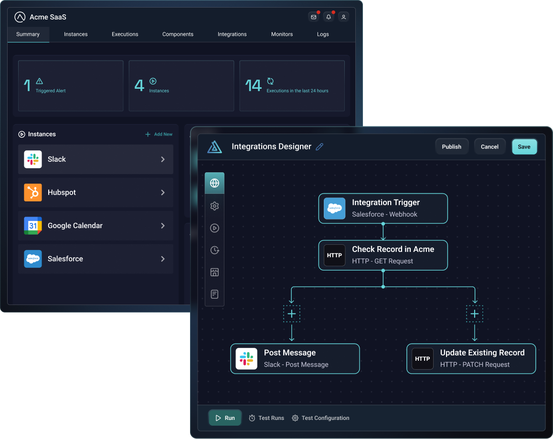
Task: Save the integration
Action: [524, 146]
